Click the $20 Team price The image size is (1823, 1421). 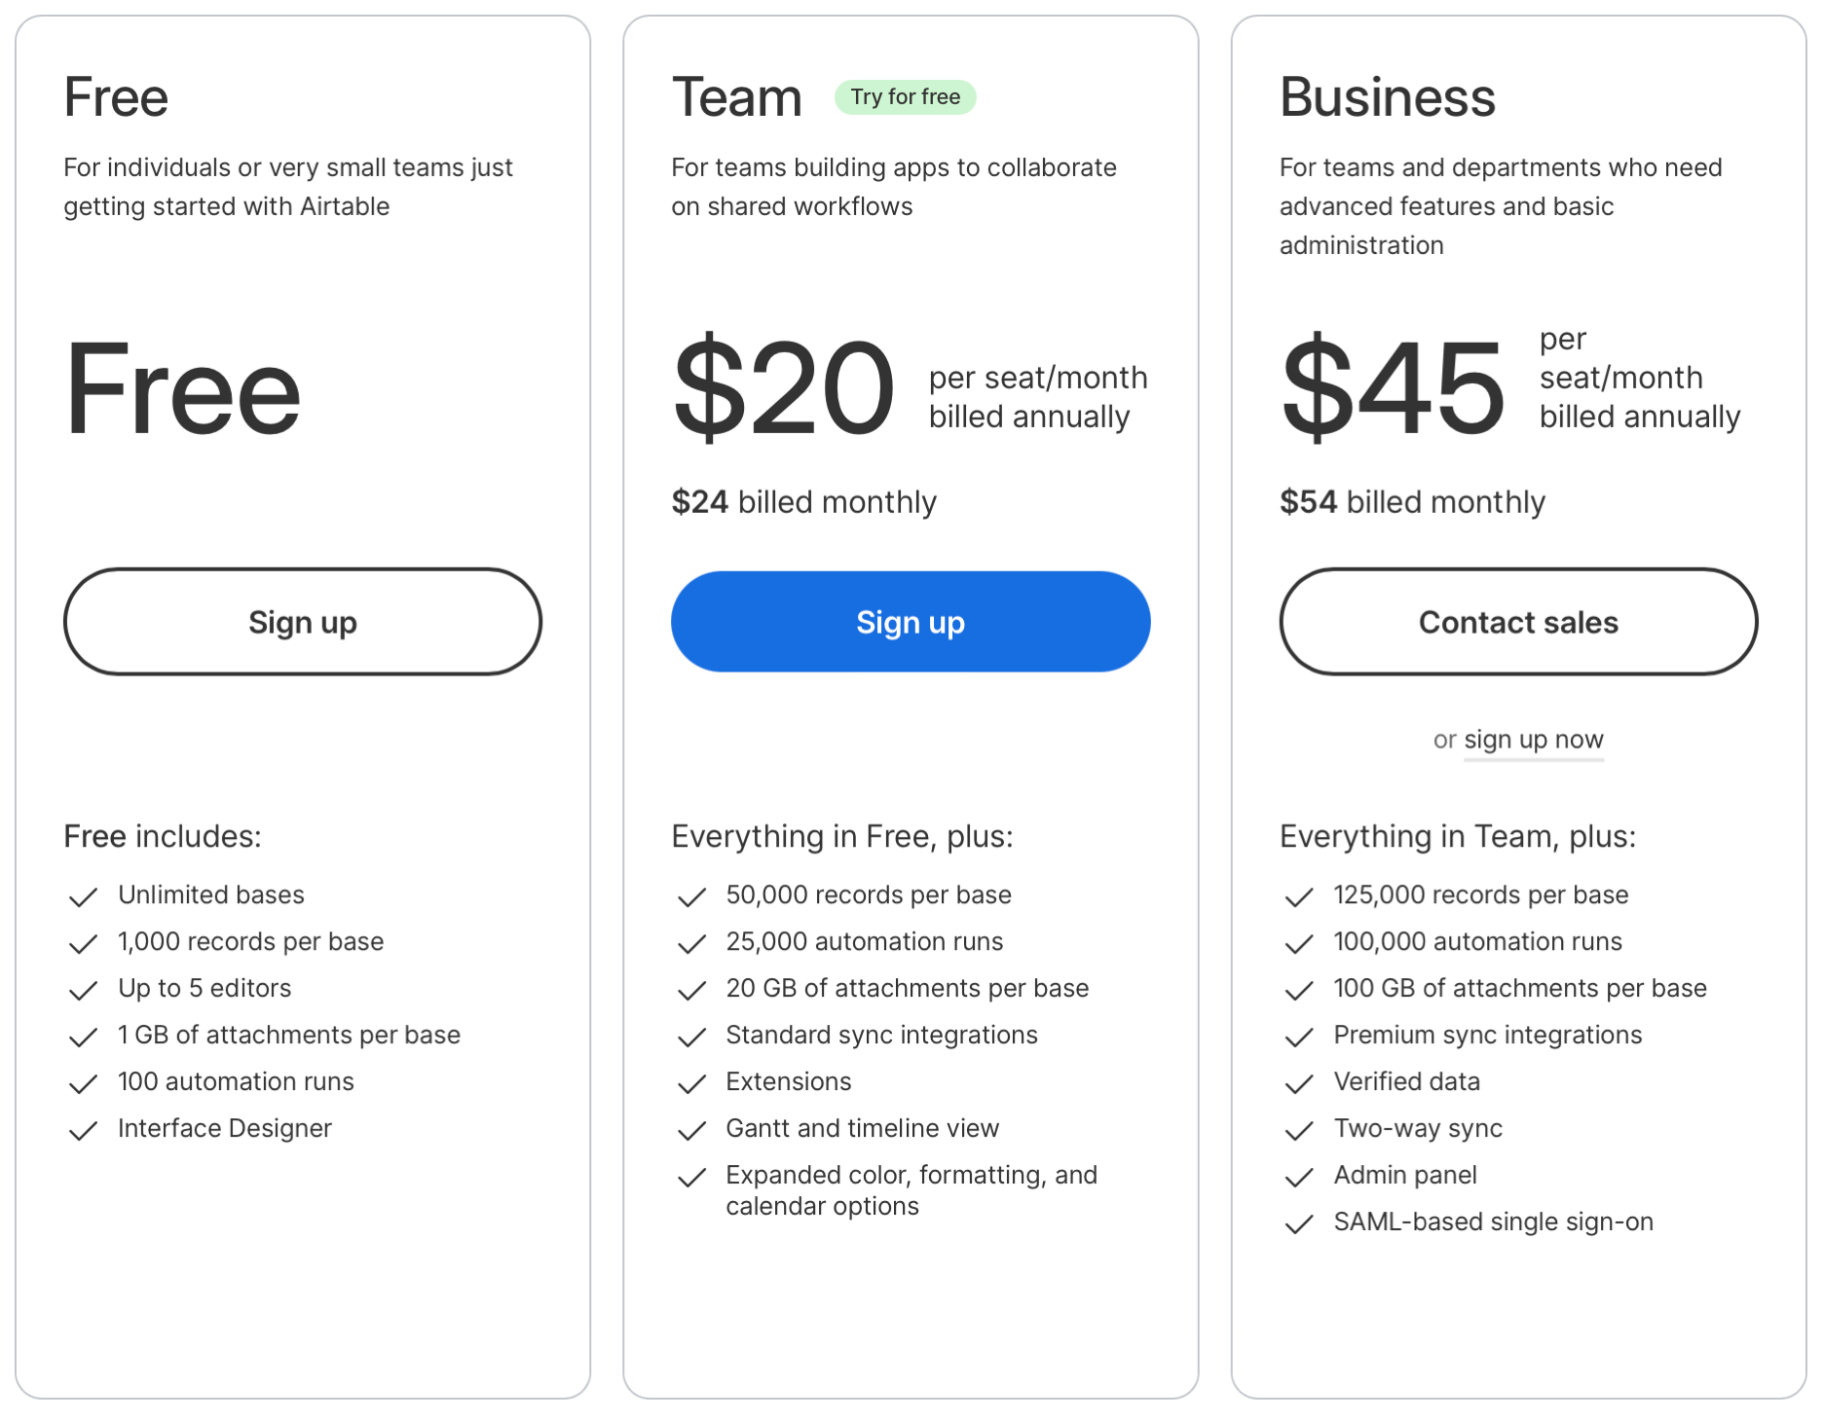(x=783, y=388)
